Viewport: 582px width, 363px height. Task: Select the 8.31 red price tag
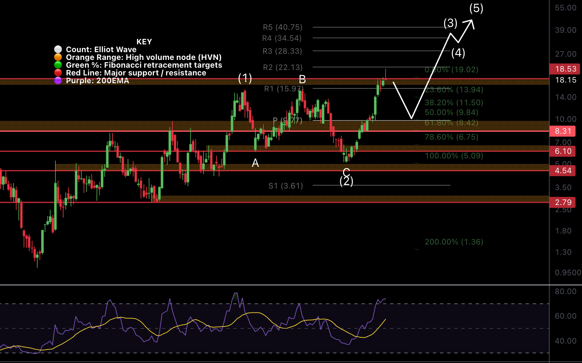point(563,131)
